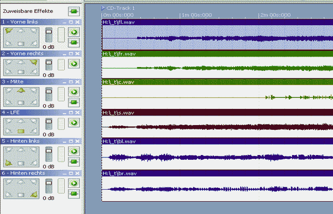Open effects button on track 1 Vorne links
This screenshot has width=333, height=214.
pos(74,42)
